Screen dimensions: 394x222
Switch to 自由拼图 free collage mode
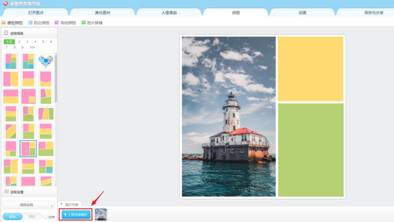[39, 23]
